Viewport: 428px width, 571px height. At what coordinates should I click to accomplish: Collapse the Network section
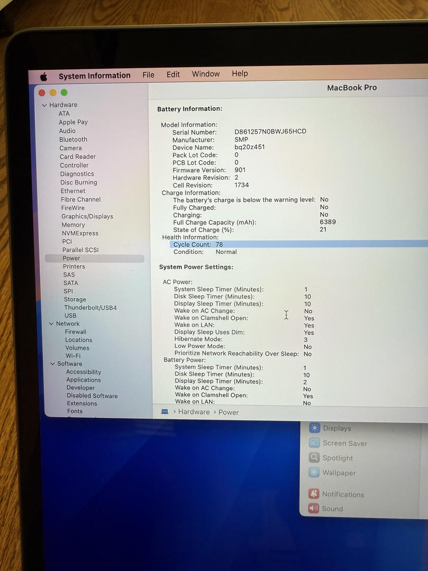coord(51,324)
